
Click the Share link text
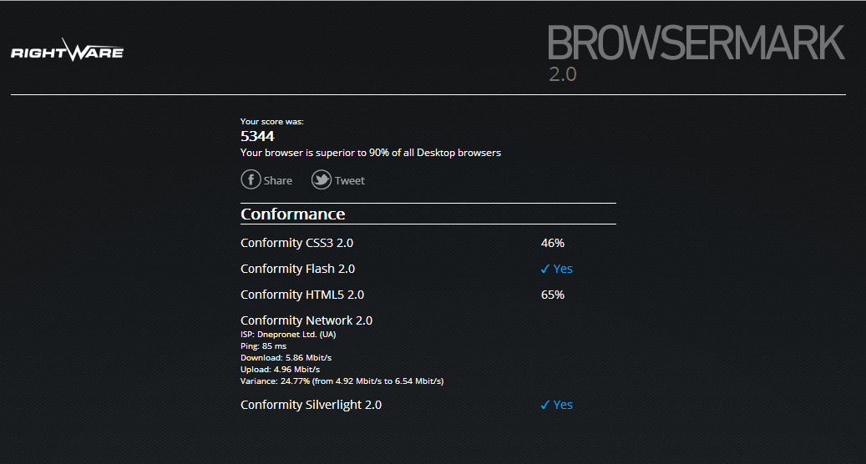click(x=278, y=180)
